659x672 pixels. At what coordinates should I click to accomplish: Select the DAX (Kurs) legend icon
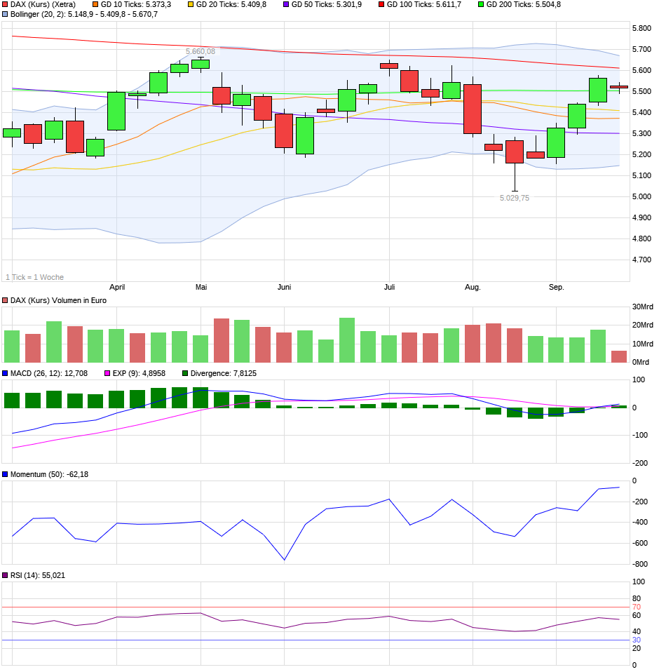pos(6,6)
